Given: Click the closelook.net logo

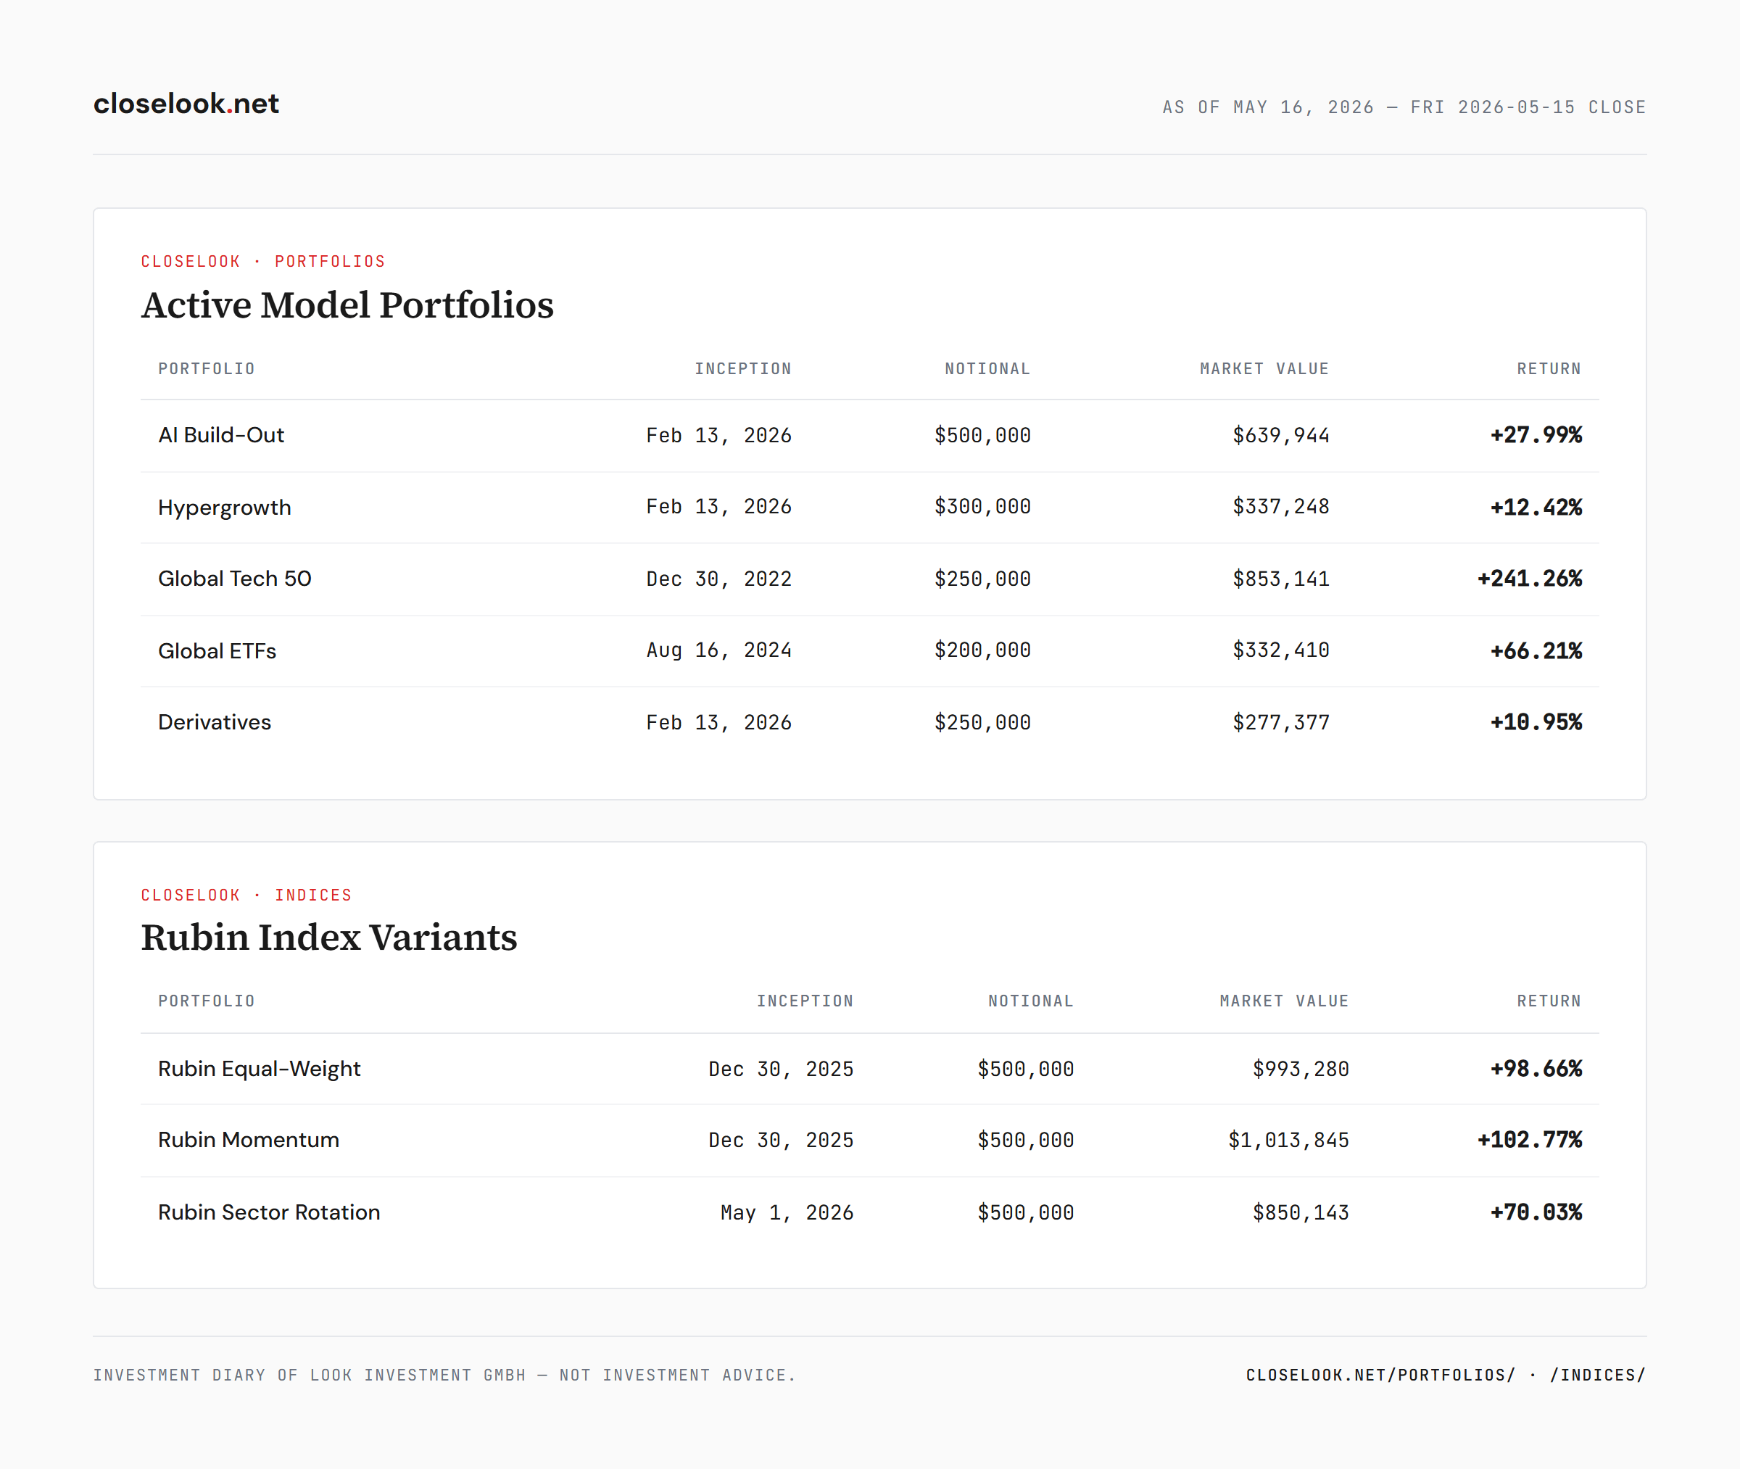Looking at the screenshot, I should pyautogui.click(x=186, y=104).
